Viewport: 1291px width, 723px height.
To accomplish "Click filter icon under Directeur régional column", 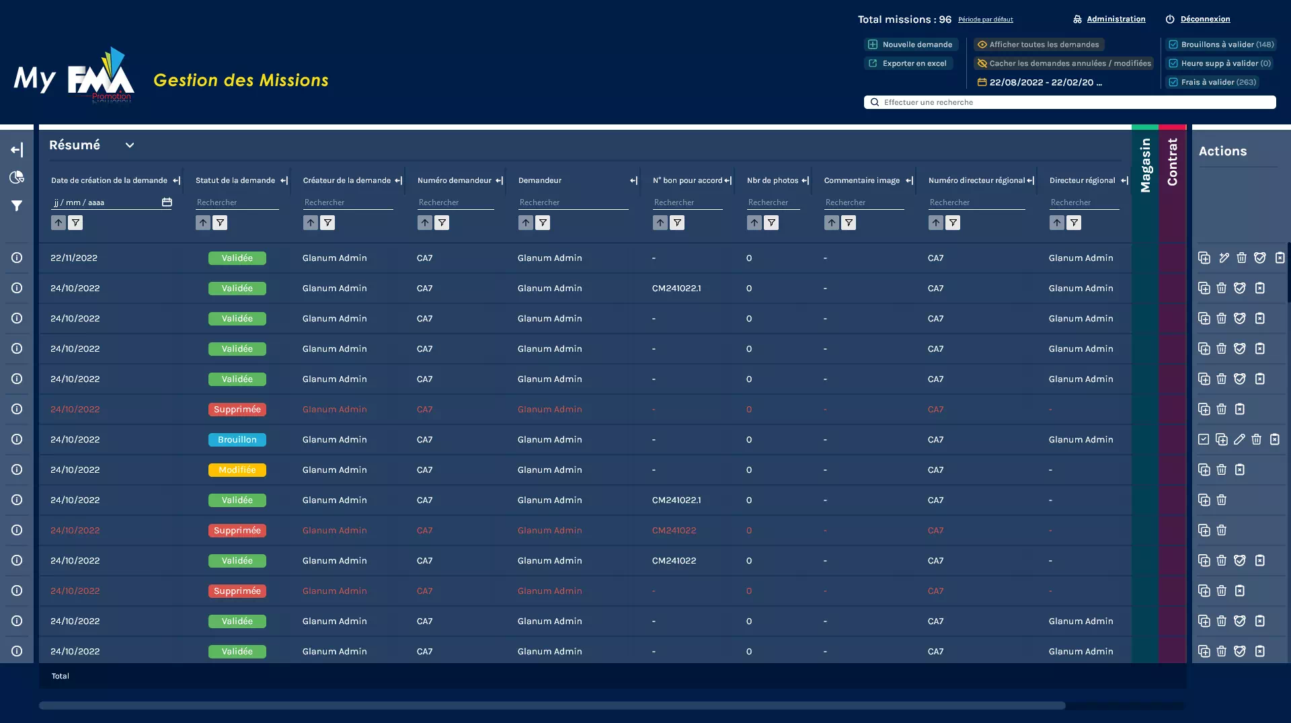I will pyautogui.click(x=1074, y=223).
